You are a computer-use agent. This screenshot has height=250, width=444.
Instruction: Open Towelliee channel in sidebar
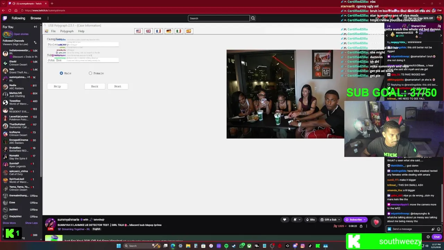20,102
